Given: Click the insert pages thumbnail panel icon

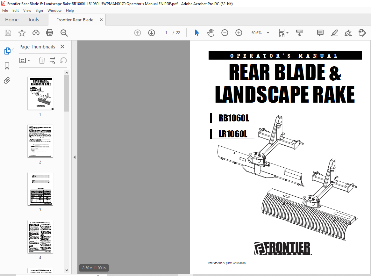Looking at the screenshot, I should pos(52,60).
